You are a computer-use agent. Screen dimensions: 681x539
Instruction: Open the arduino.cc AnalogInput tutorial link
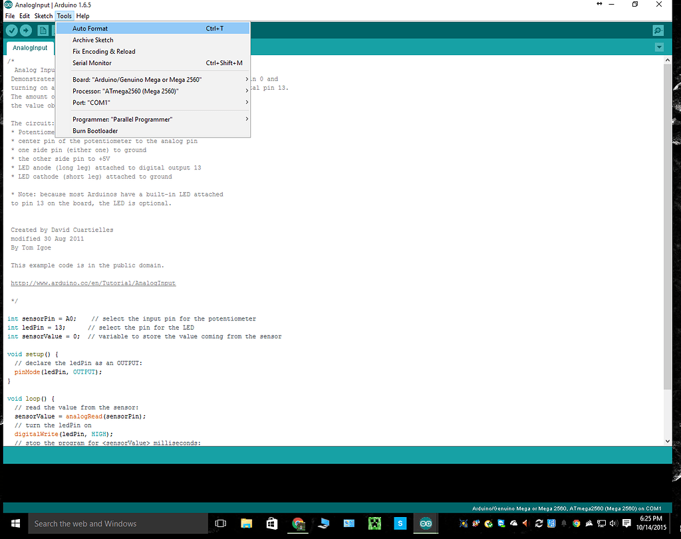93,283
